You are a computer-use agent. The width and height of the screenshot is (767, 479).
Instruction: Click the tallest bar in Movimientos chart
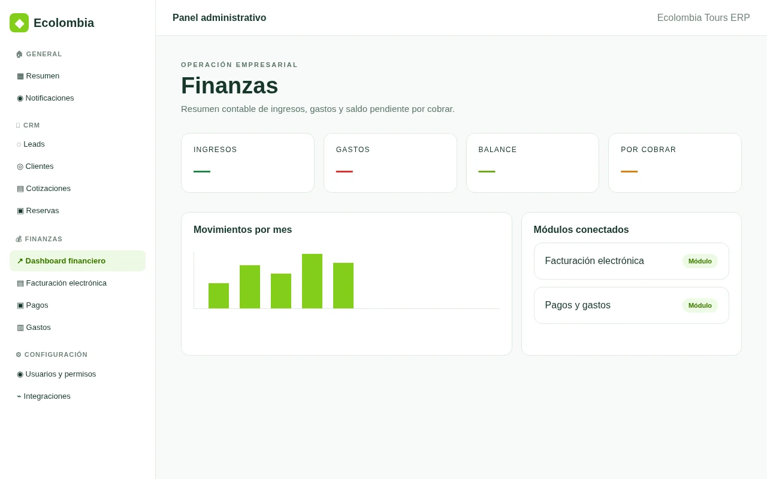coord(312,281)
